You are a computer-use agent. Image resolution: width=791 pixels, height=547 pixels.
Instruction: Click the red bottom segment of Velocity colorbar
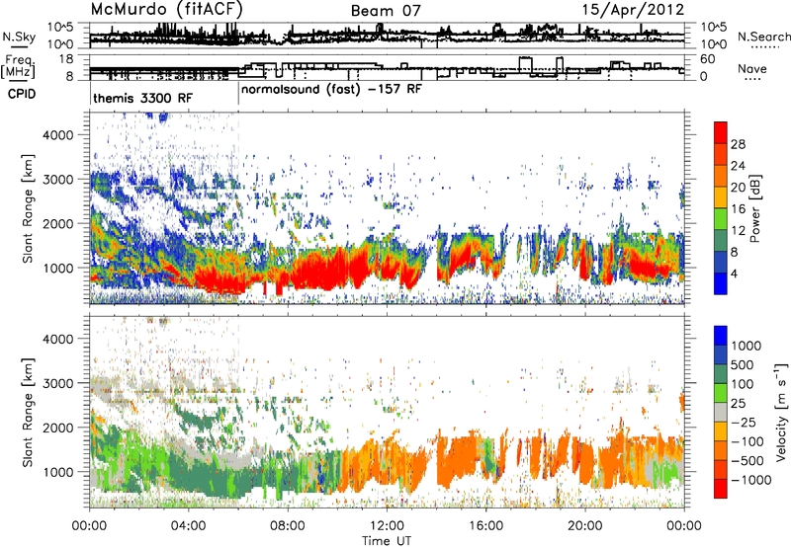[x=721, y=489]
